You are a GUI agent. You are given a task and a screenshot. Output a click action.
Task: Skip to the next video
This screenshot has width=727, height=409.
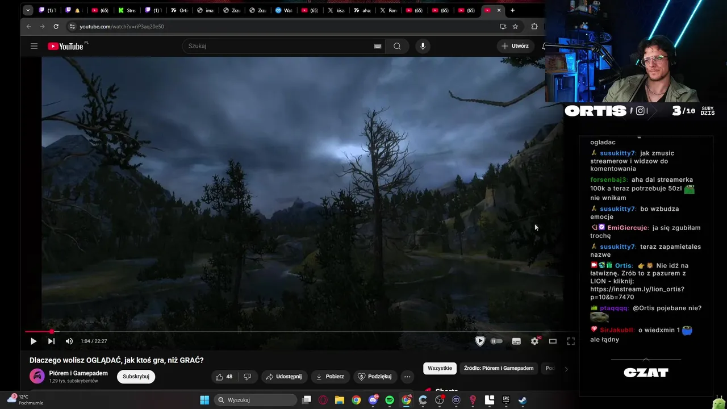(51, 341)
